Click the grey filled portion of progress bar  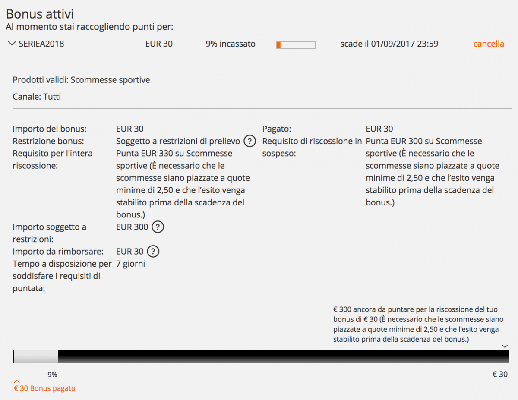(36, 356)
